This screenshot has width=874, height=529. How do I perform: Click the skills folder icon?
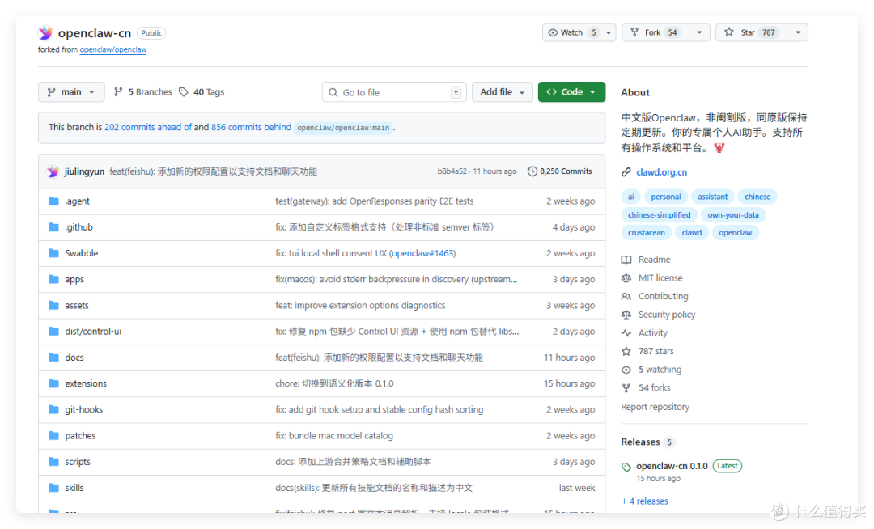click(53, 488)
